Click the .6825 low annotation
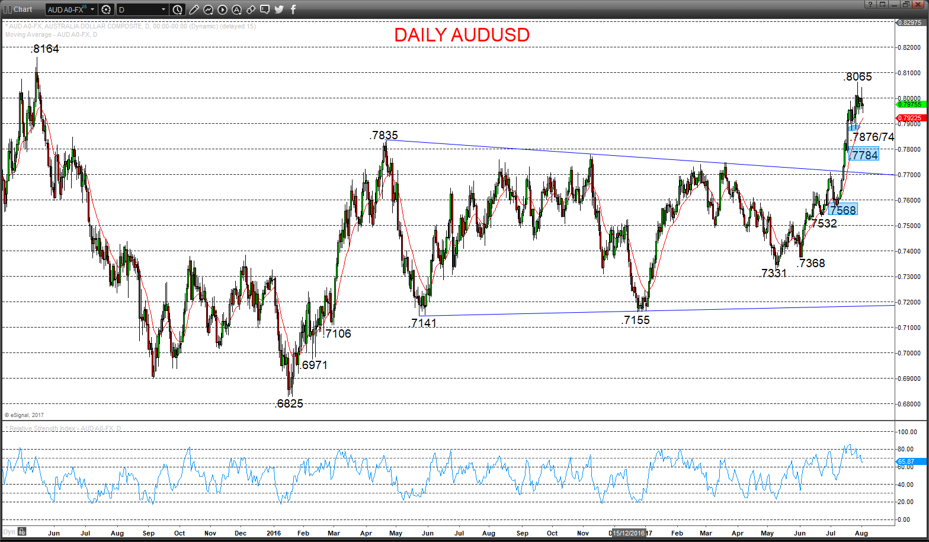929x542 pixels. coord(289,404)
